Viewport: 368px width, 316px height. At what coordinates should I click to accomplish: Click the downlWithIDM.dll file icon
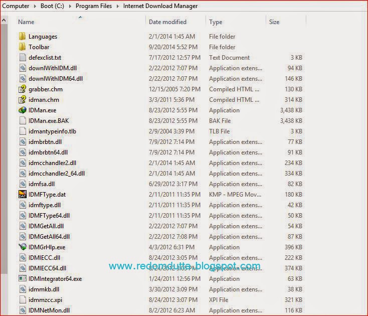point(23,68)
